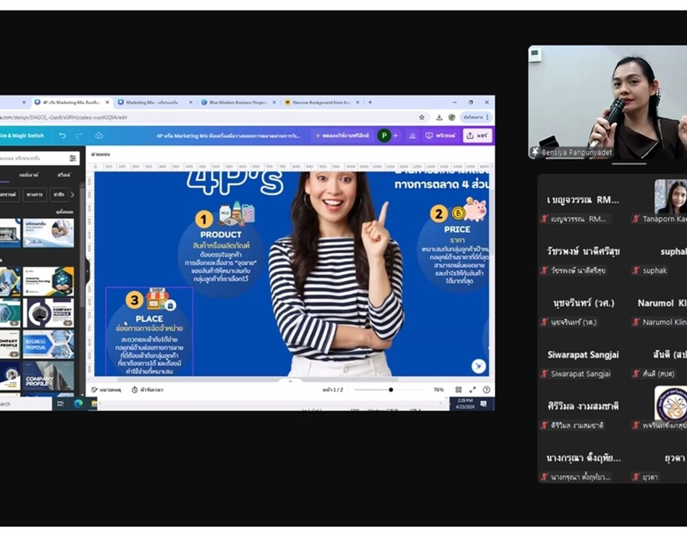The image size is (687, 537).
Task: Select the PLACE heading on the canvas
Action: click(149, 319)
